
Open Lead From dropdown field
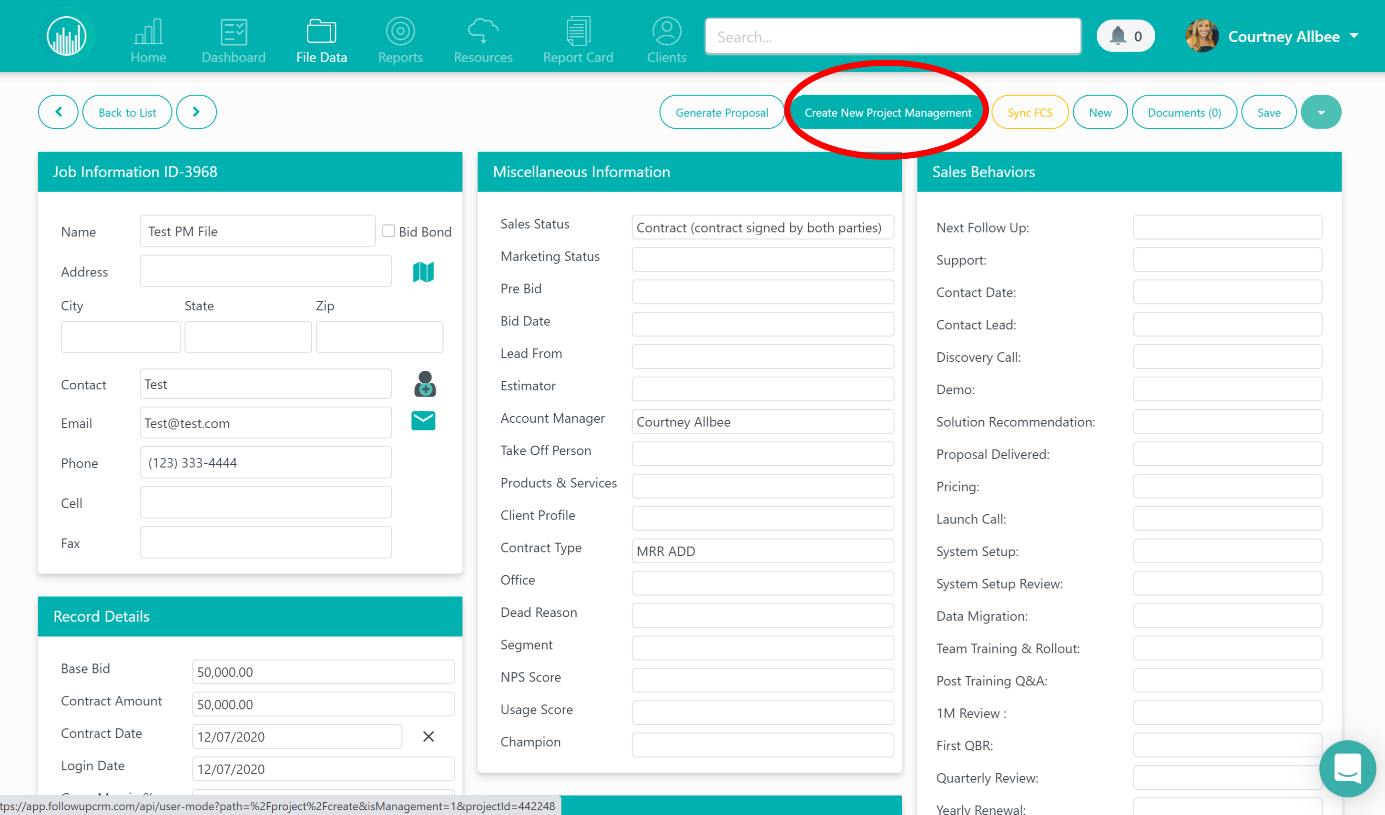click(763, 357)
